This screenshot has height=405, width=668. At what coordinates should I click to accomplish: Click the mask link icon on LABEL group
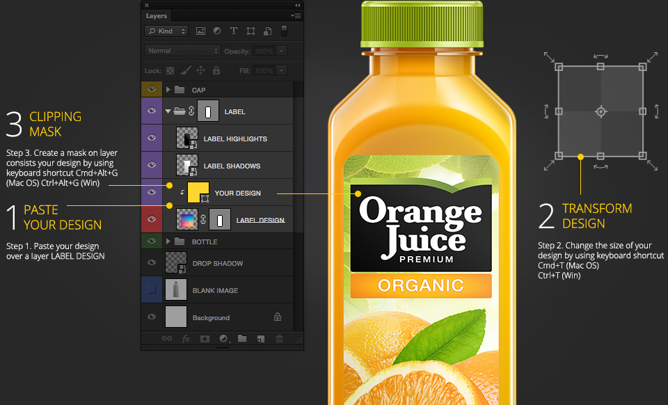click(x=191, y=111)
